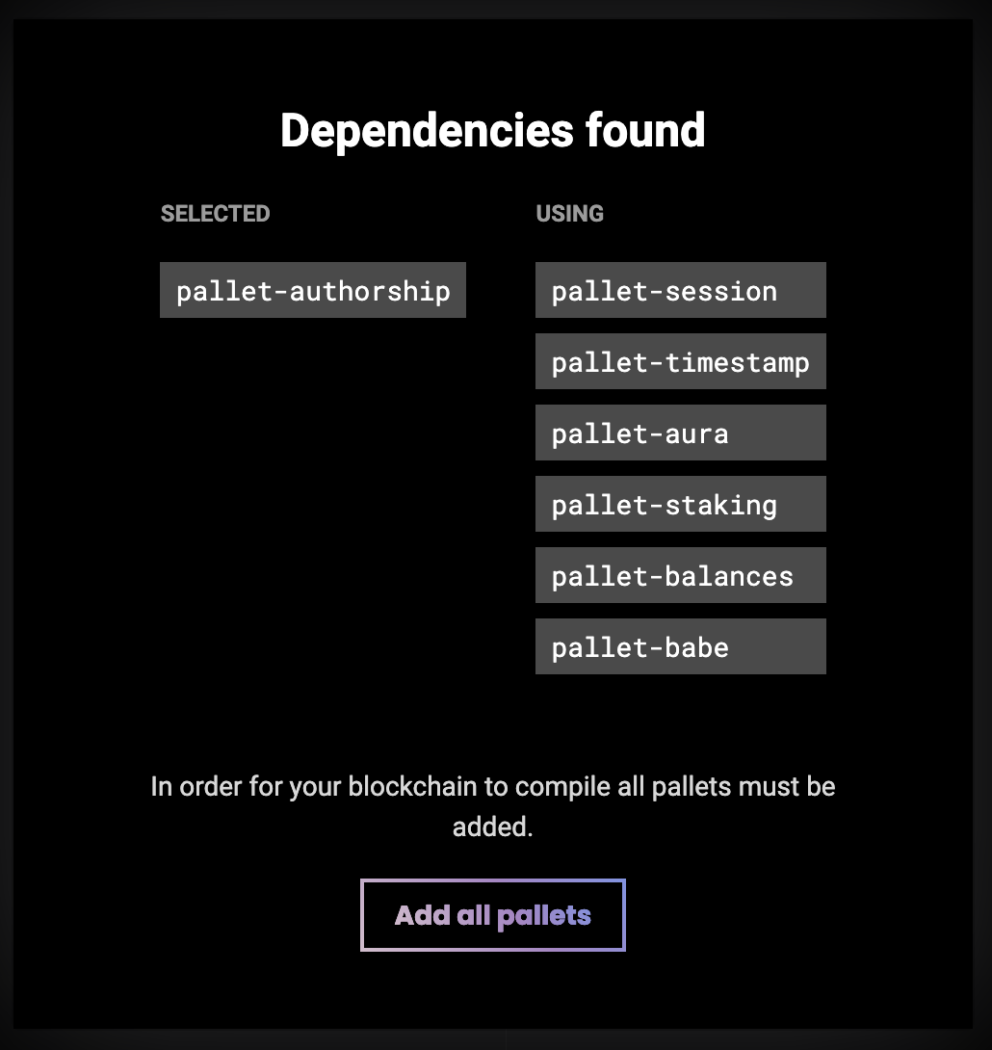Click the only pallet under SELECTED
This screenshot has height=1050, width=992.
313,290
